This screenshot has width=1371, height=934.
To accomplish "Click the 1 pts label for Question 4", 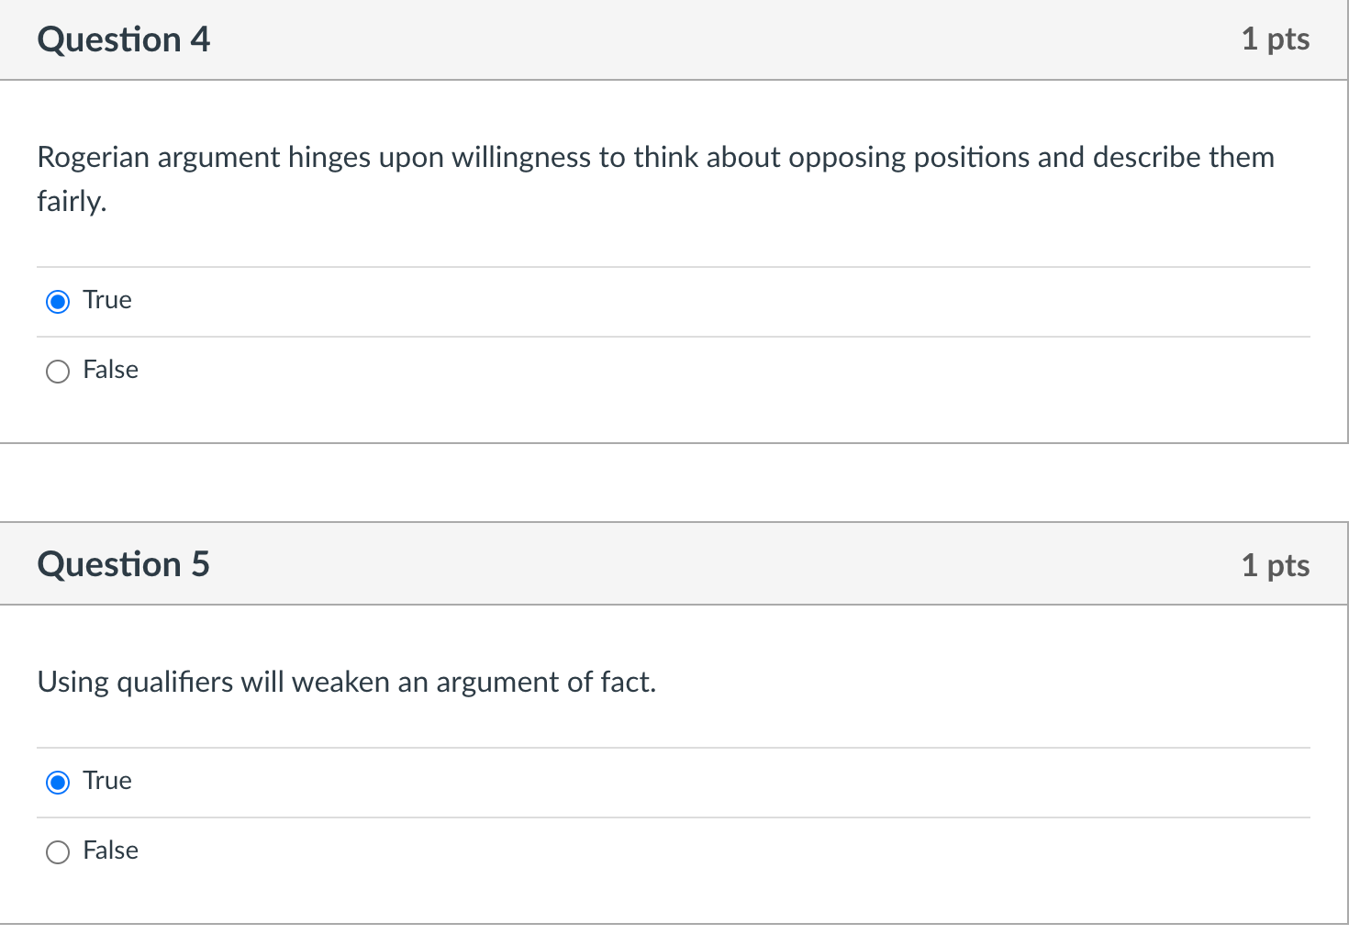I will (1276, 39).
